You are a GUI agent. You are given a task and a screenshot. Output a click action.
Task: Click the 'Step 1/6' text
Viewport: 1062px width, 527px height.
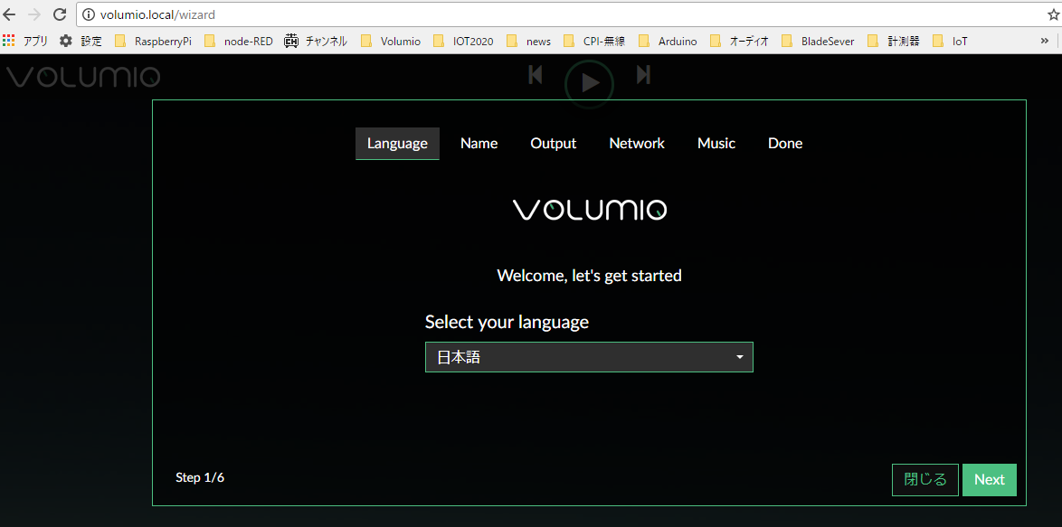point(200,477)
